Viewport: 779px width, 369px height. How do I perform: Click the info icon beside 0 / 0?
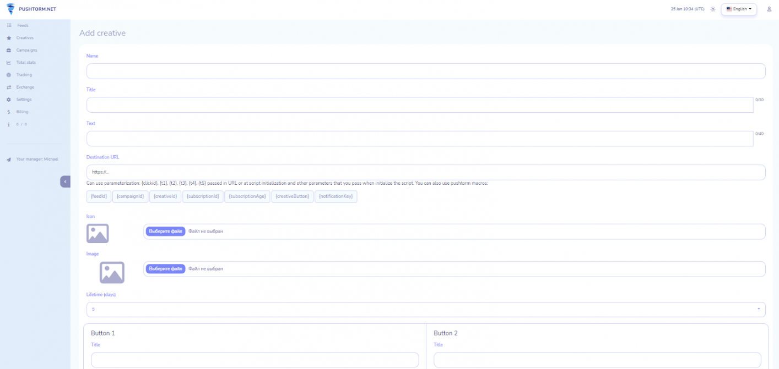pyautogui.click(x=9, y=124)
